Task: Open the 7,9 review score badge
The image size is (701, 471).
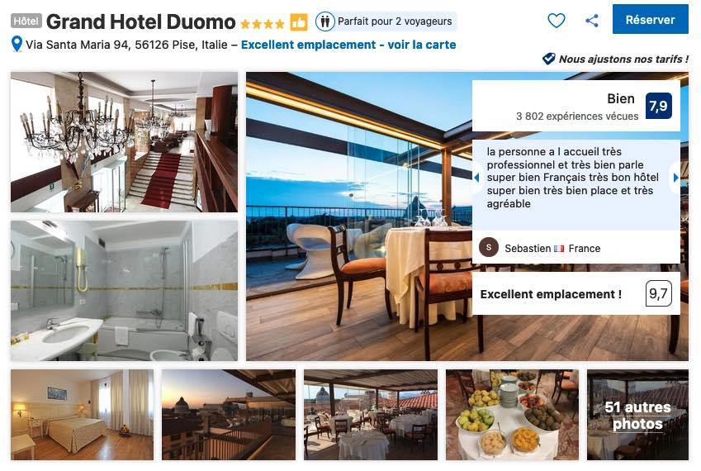Action: pos(659,106)
